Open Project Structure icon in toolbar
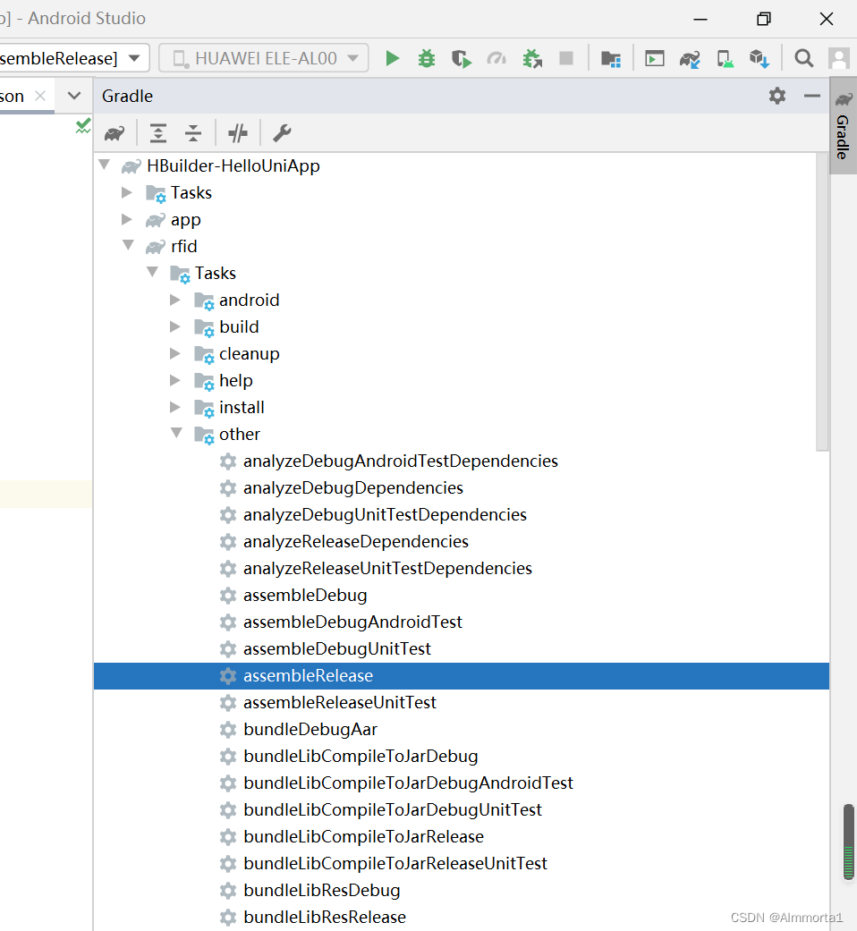Image resolution: width=857 pixels, height=931 pixels. click(x=610, y=59)
